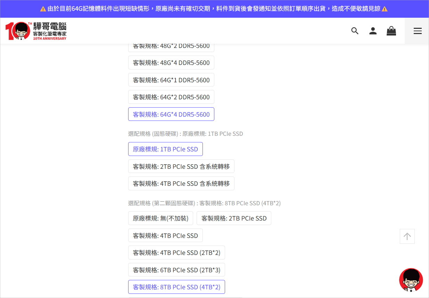This screenshot has width=429, height=298.
Task: Open the shopping bag cart
Action: [391, 31]
